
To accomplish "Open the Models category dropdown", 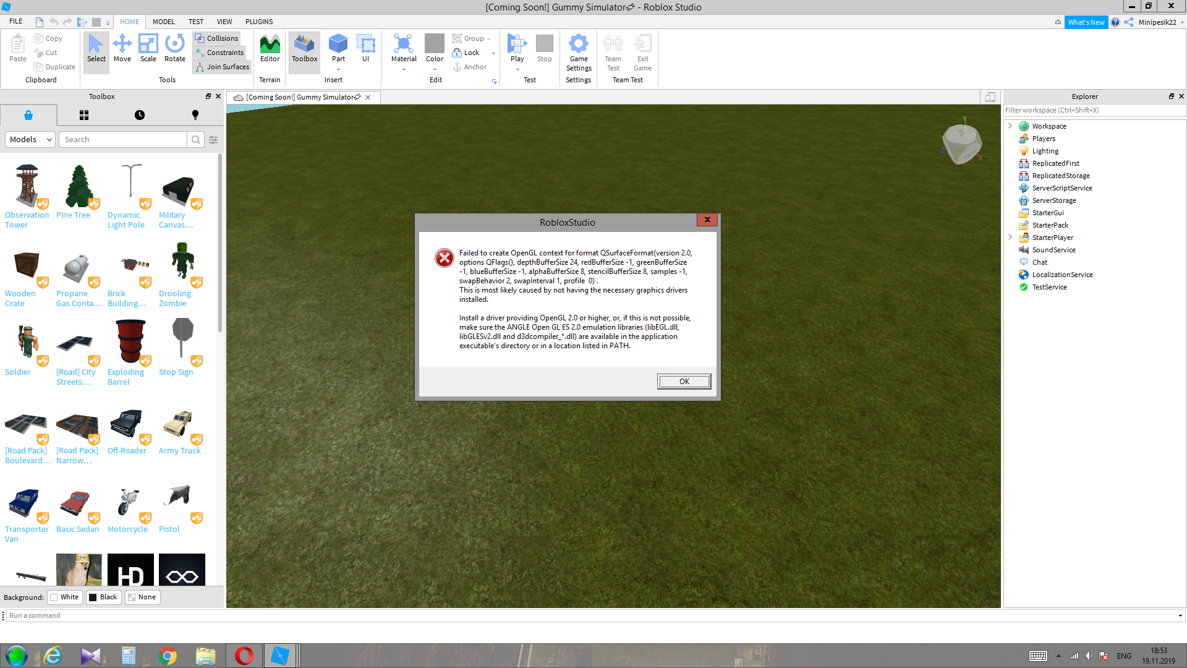I will [30, 140].
